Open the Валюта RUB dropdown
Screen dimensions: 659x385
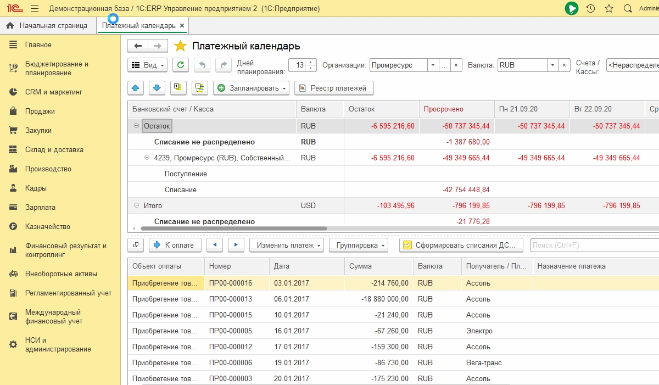552,65
